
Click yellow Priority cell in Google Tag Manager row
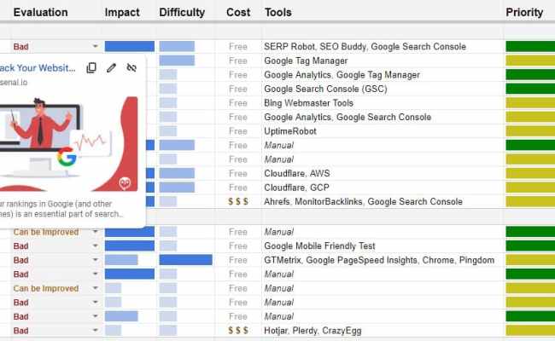pos(529,61)
